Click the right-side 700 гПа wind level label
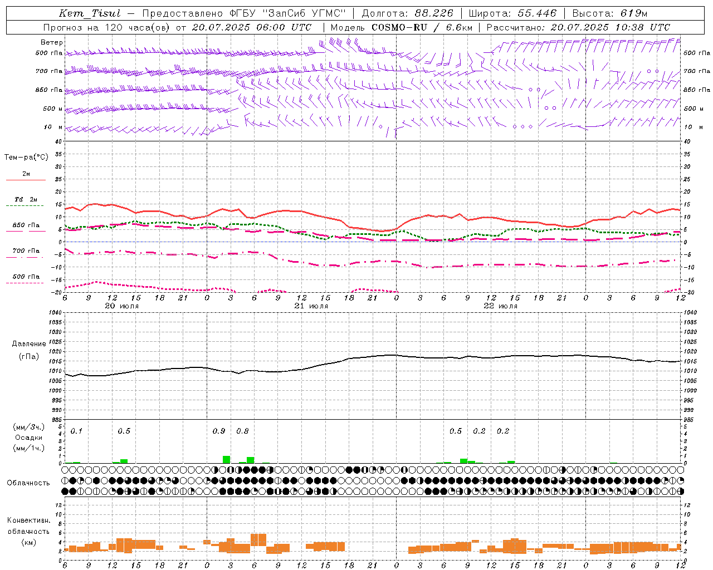713x570 pixels. tap(697, 71)
